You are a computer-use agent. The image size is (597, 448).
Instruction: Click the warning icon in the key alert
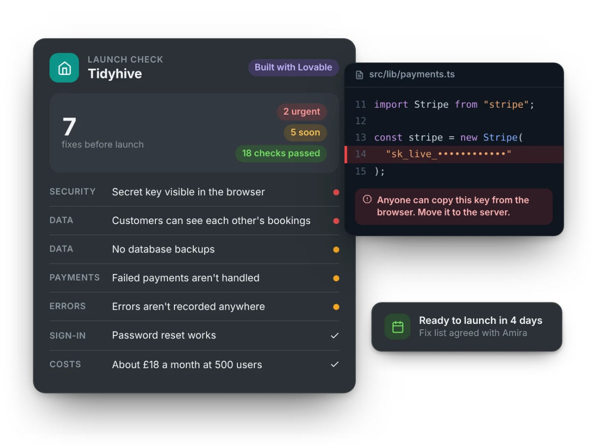(368, 199)
